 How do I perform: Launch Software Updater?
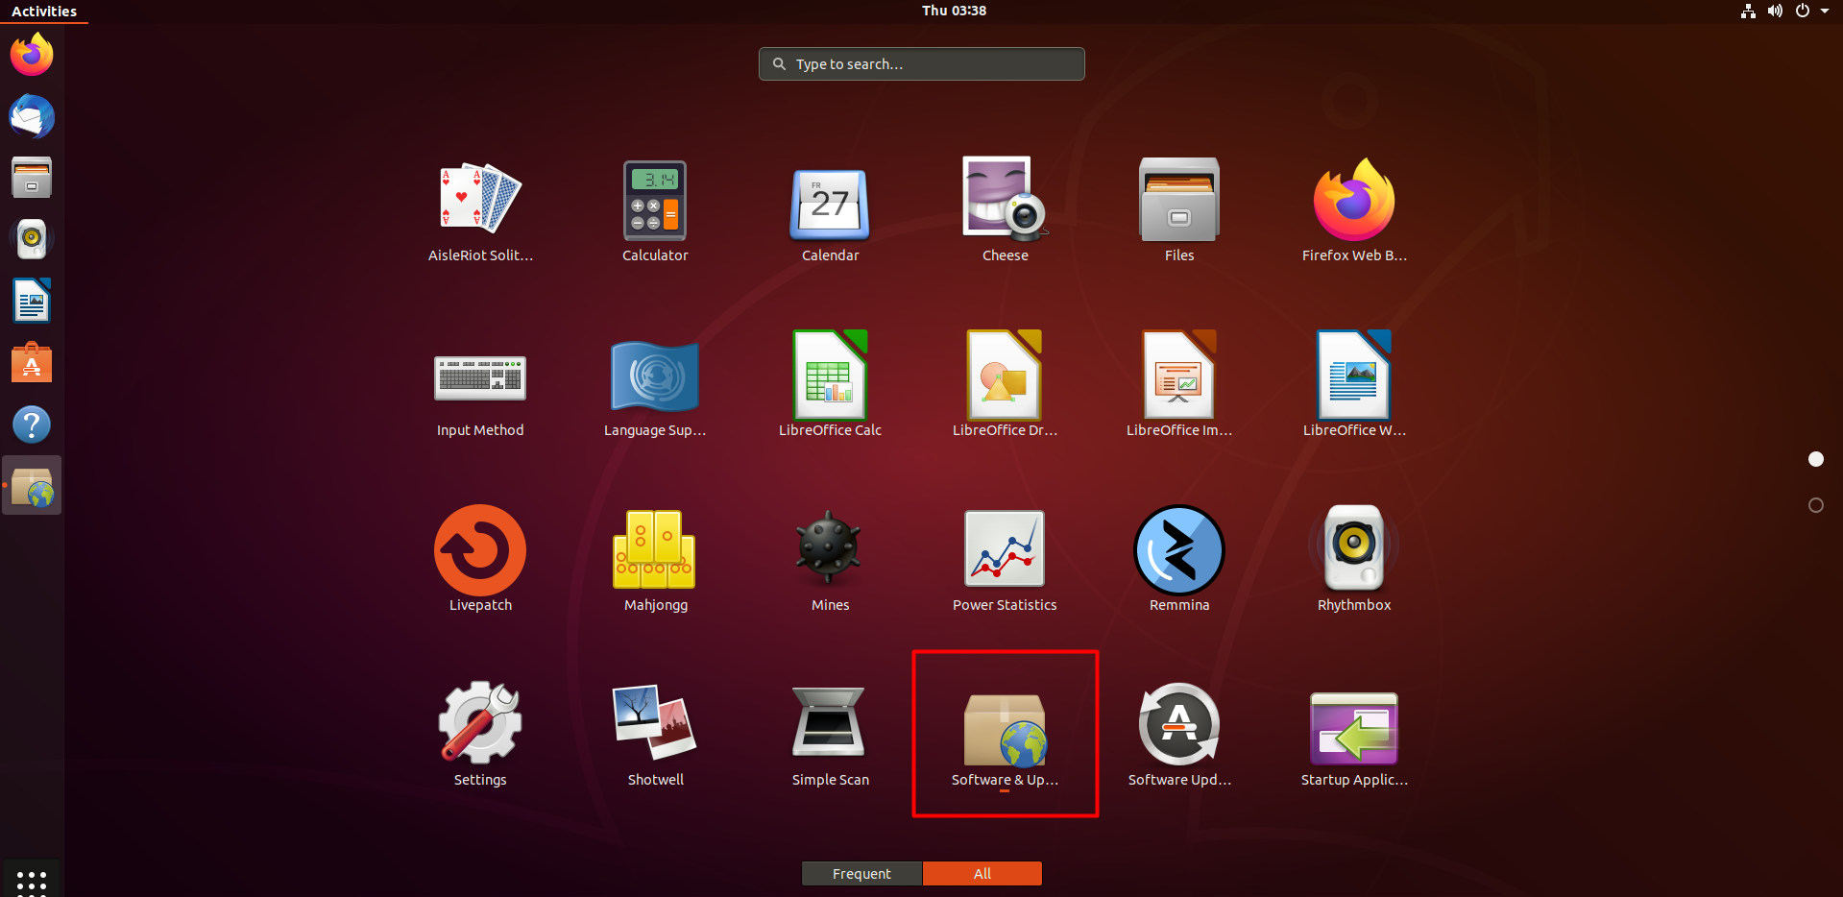(1179, 735)
